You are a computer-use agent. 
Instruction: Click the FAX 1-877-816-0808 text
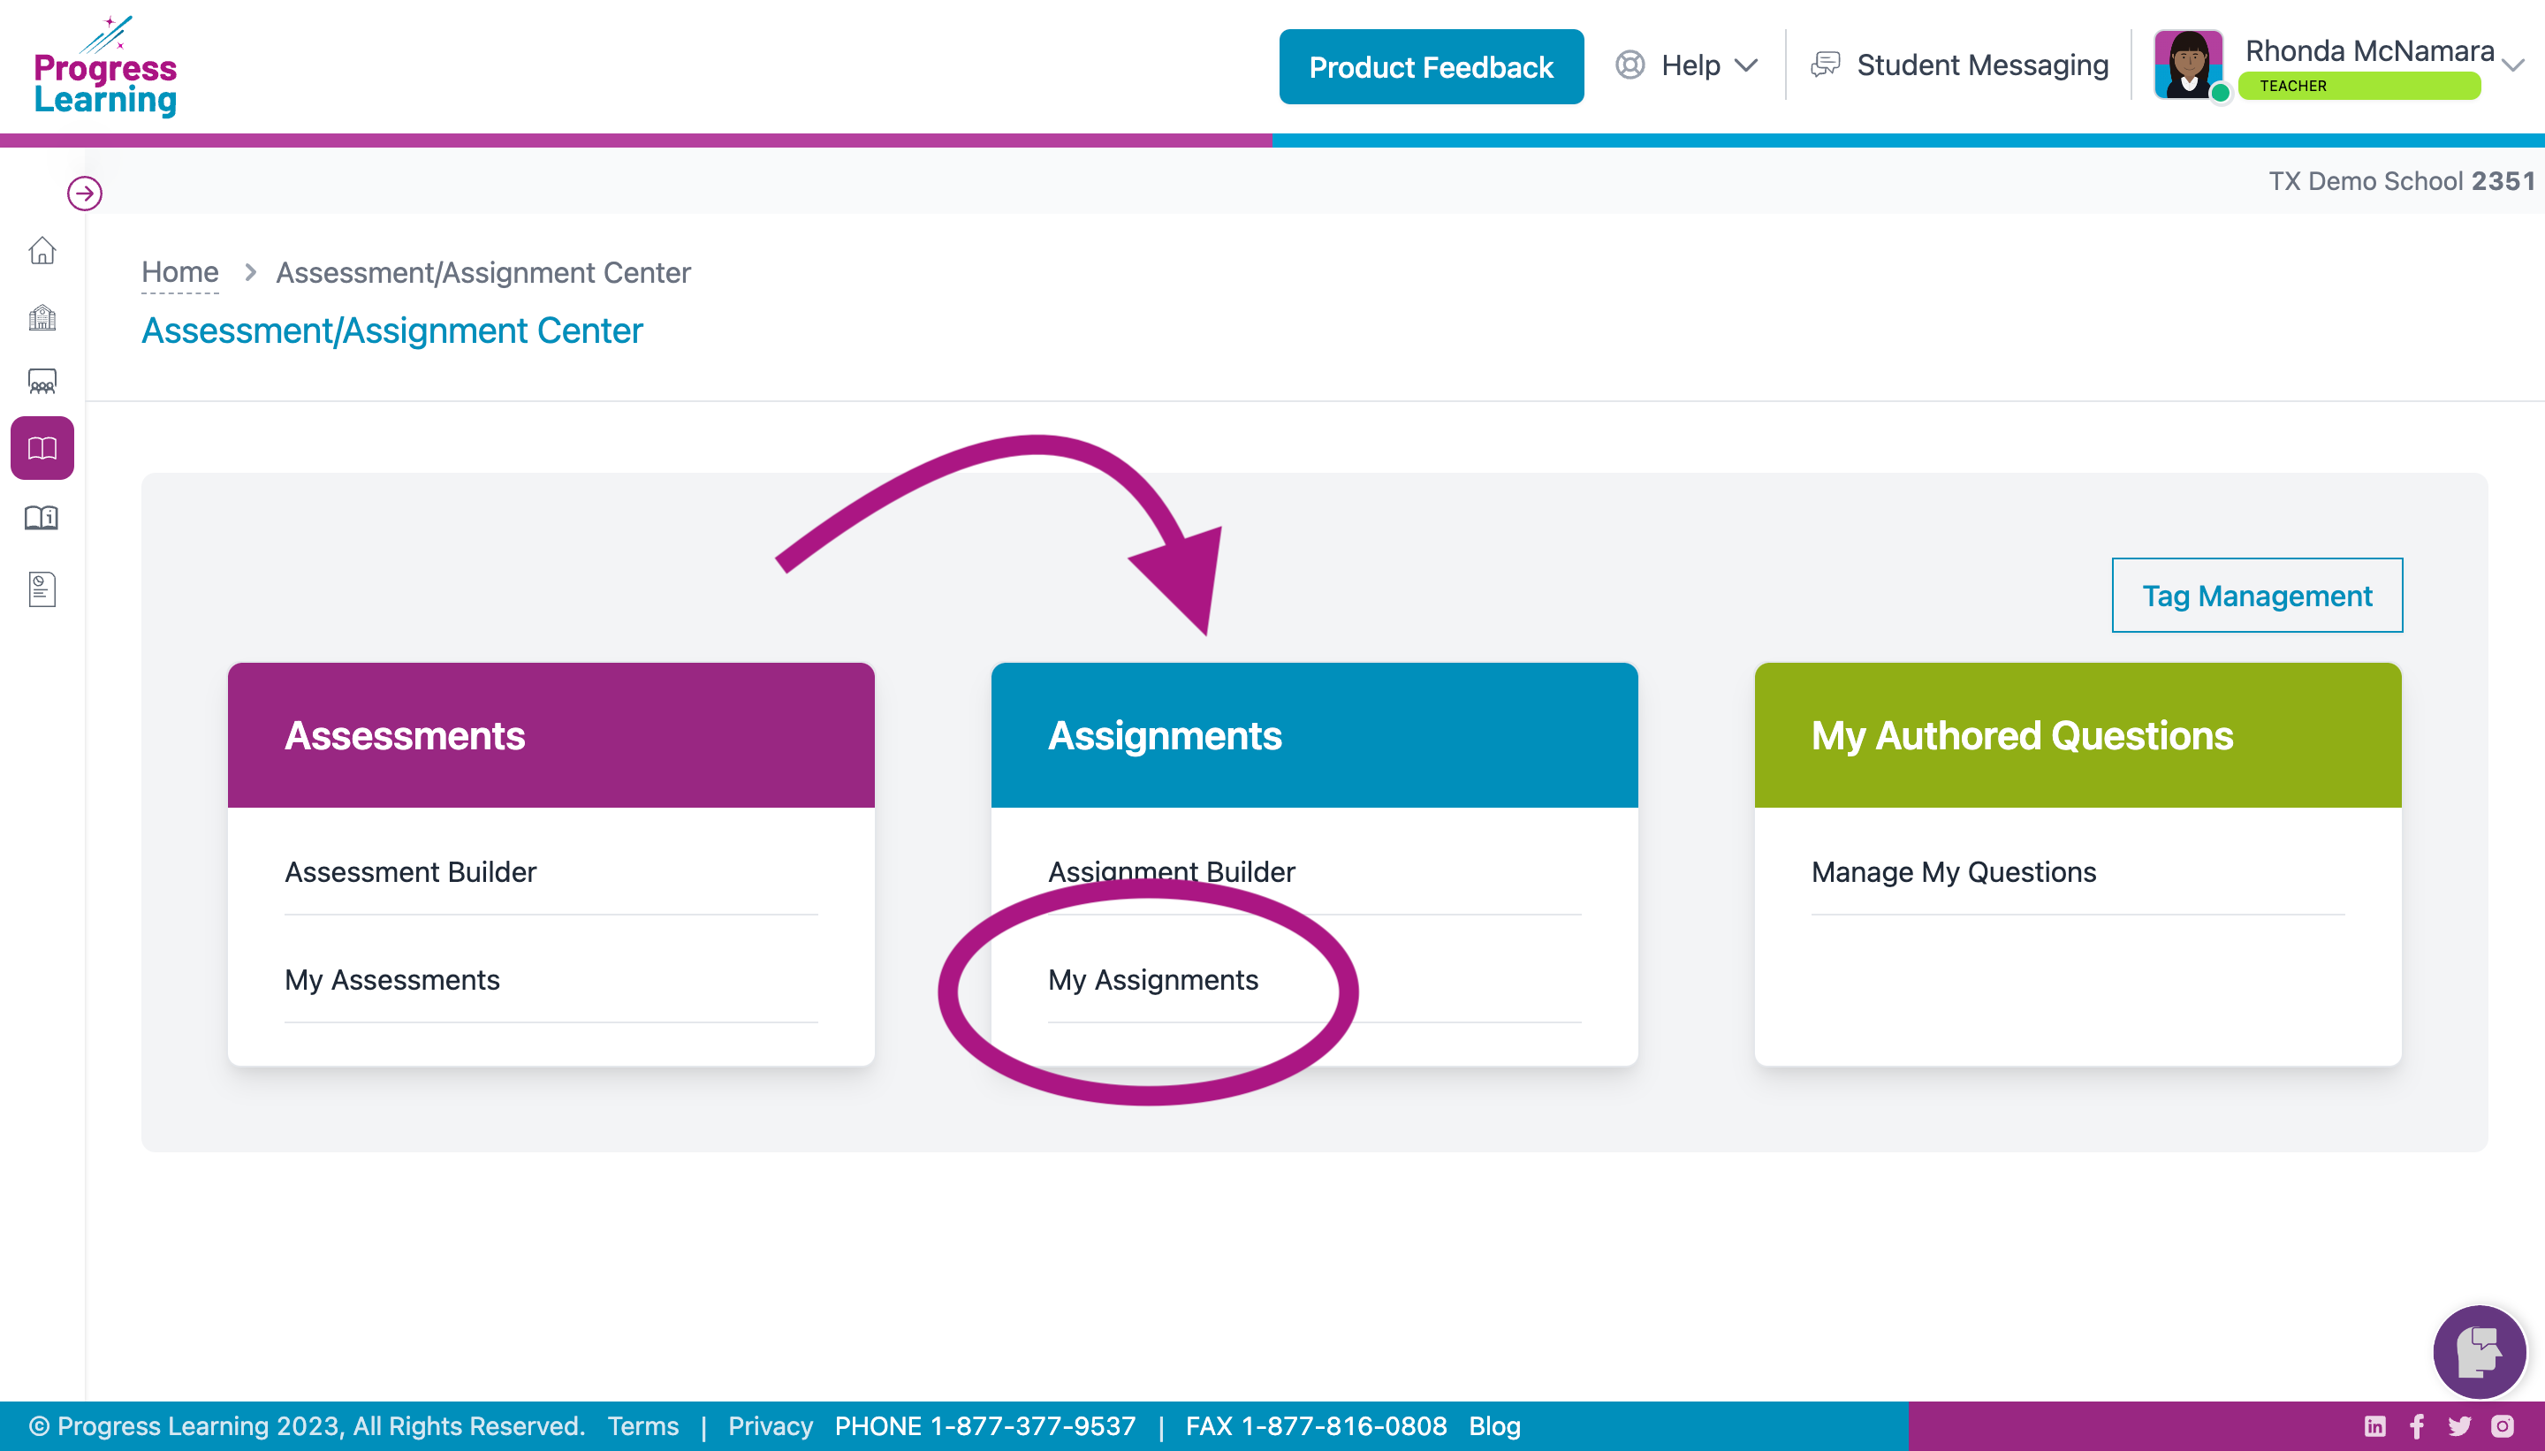[x=1317, y=1426]
